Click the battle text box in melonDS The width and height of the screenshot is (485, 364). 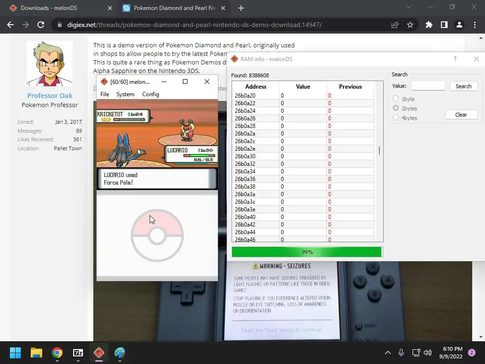pos(157,179)
